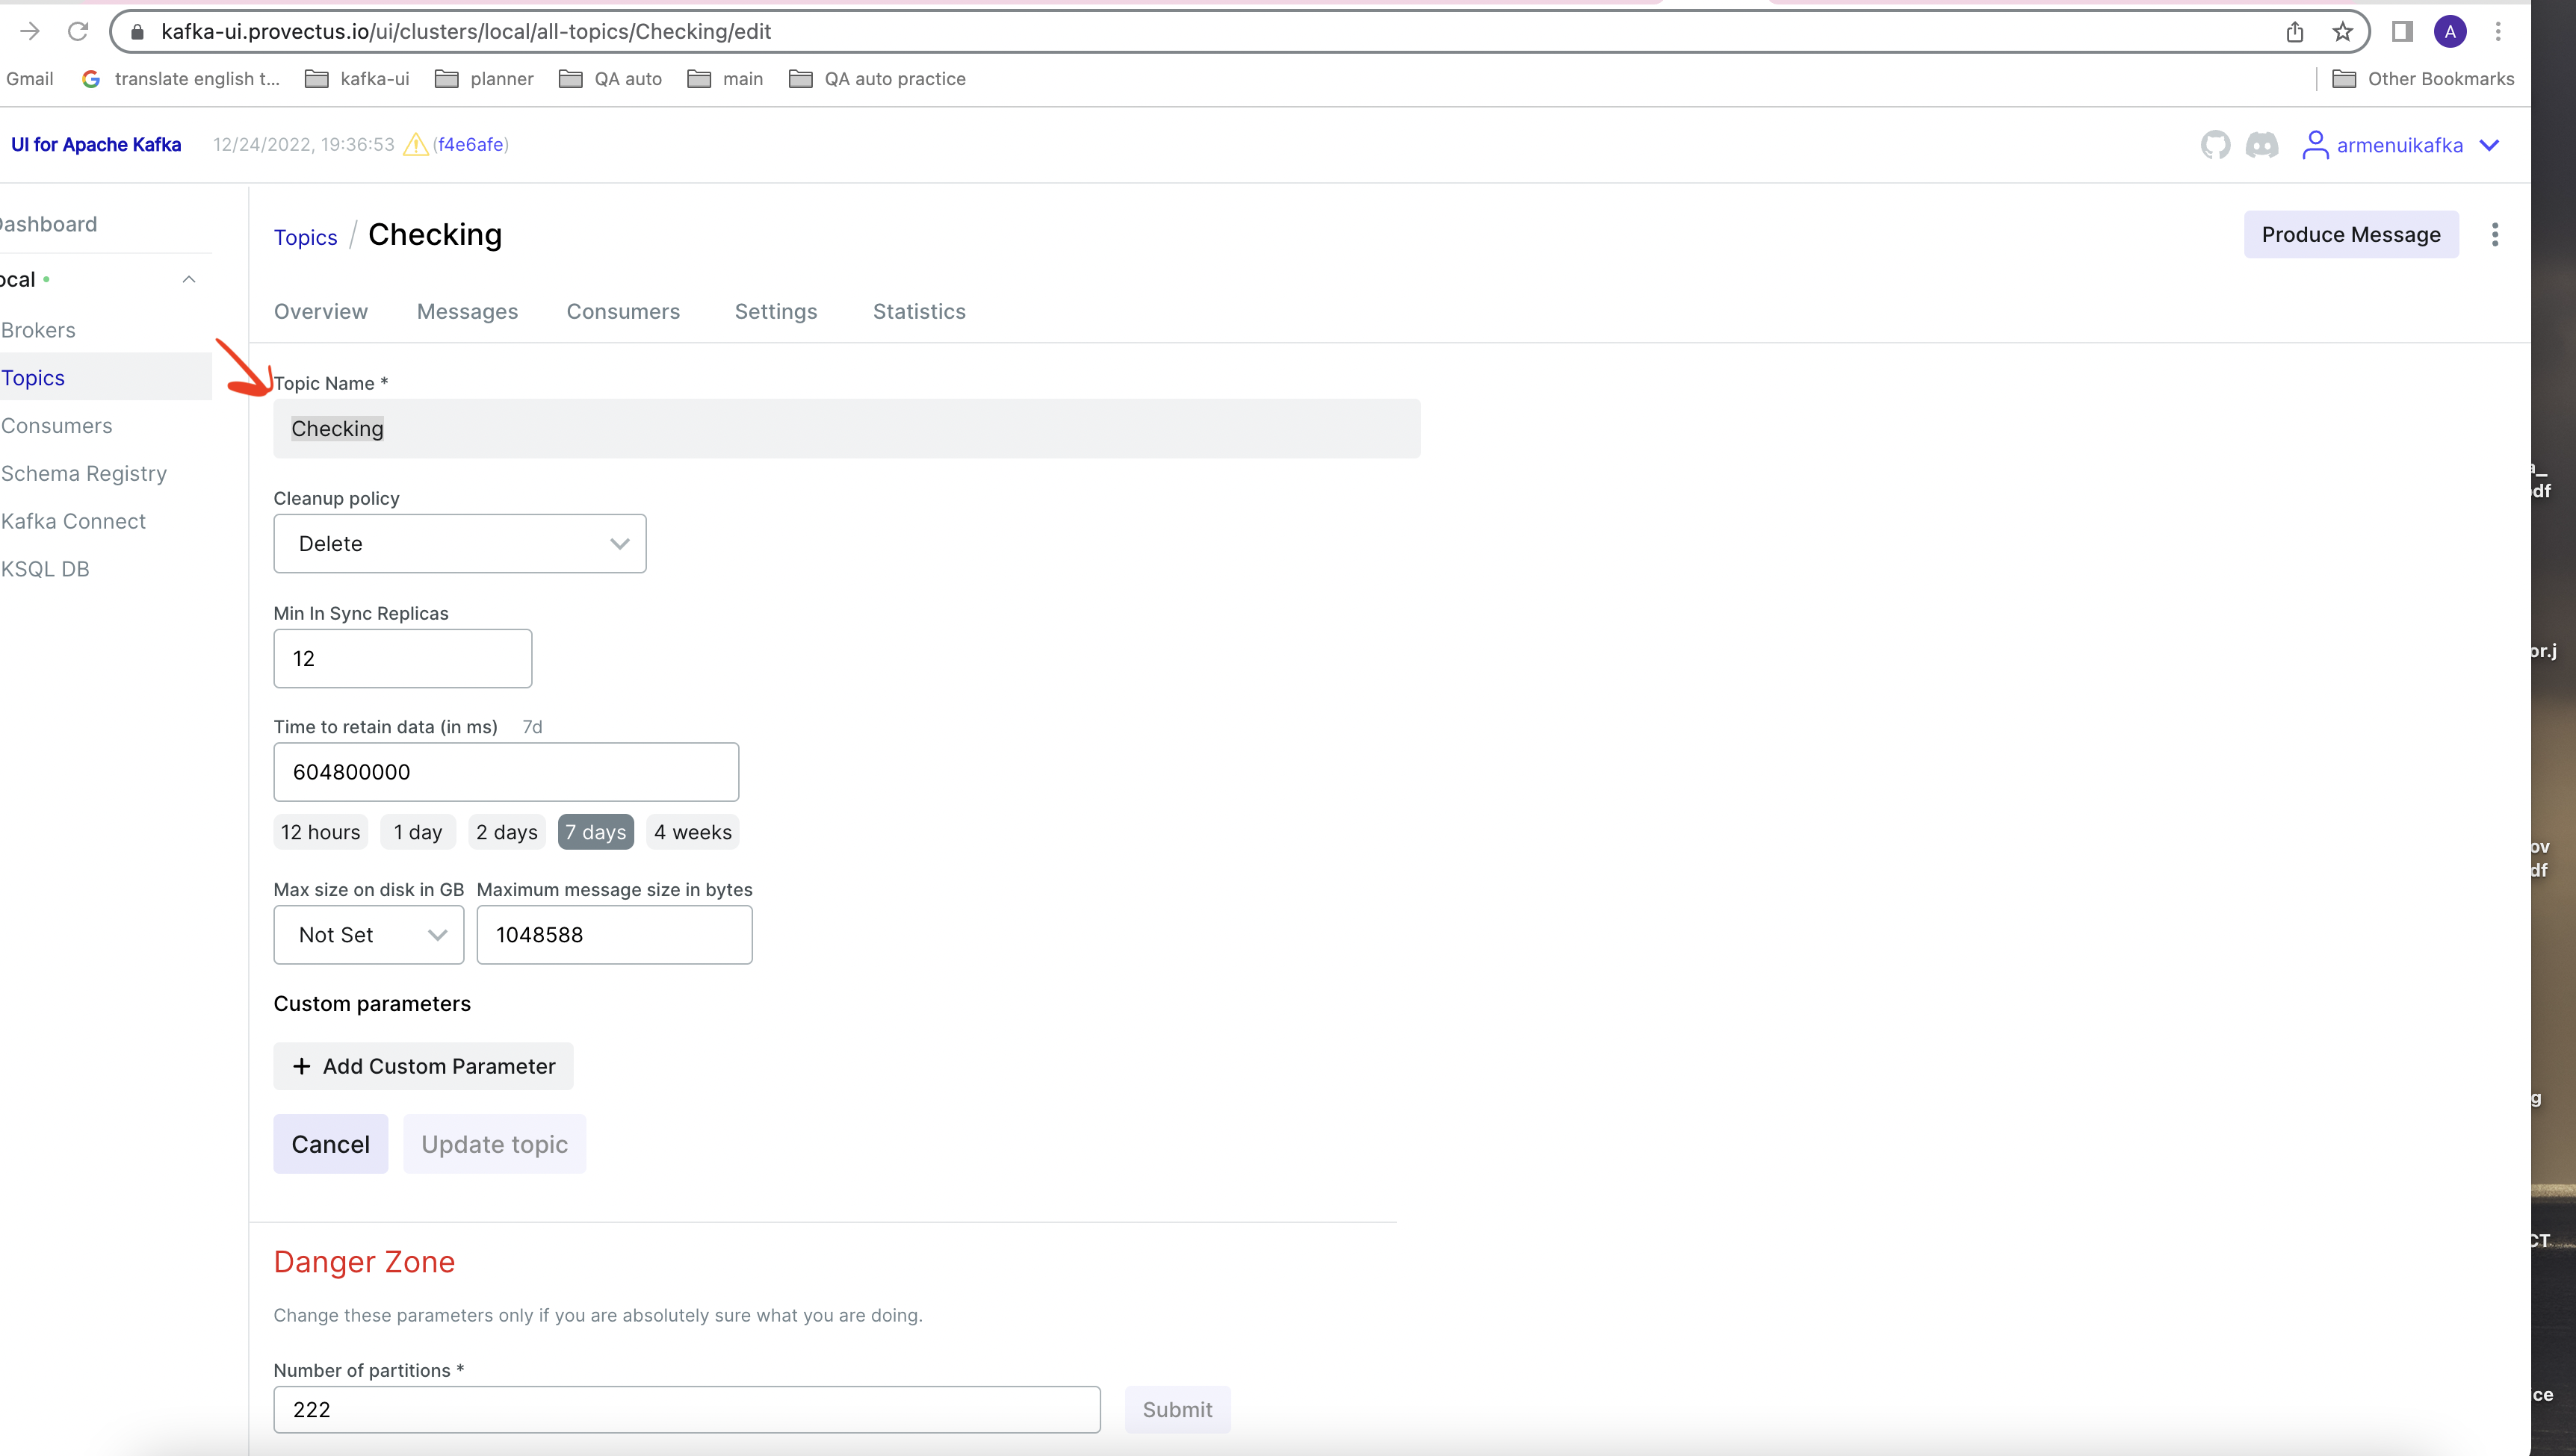2576x1456 pixels.
Task: Click Add Custom Parameter button
Action: pos(423,1066)
